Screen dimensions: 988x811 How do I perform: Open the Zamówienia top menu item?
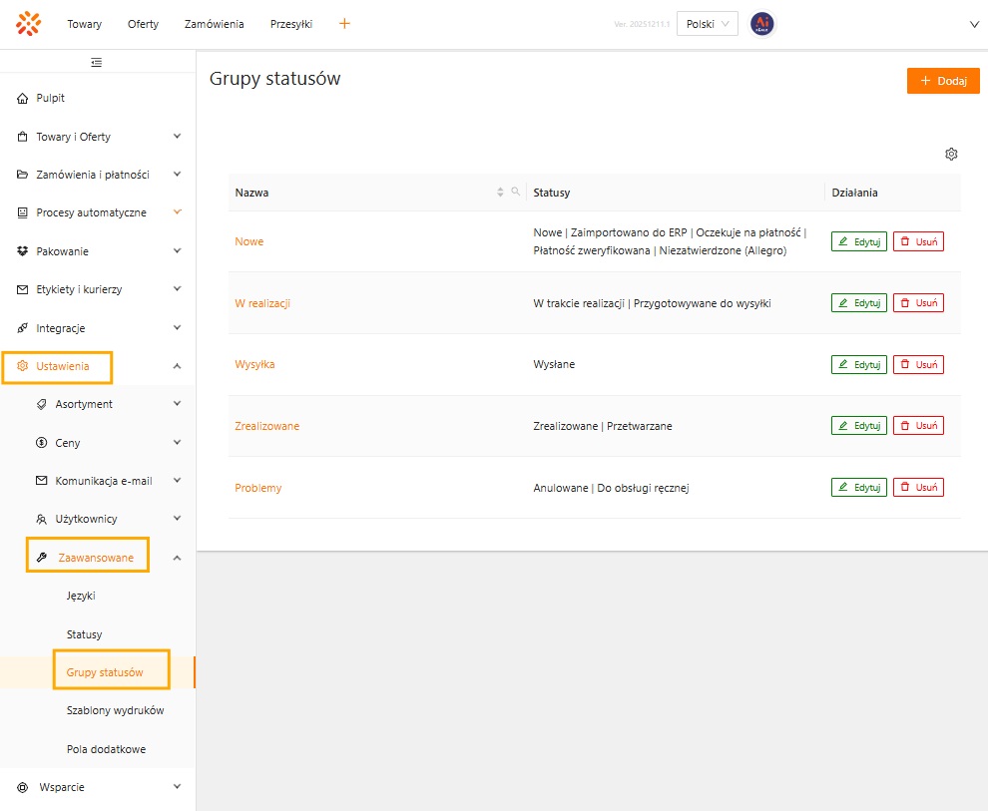(x=214, y=24)
